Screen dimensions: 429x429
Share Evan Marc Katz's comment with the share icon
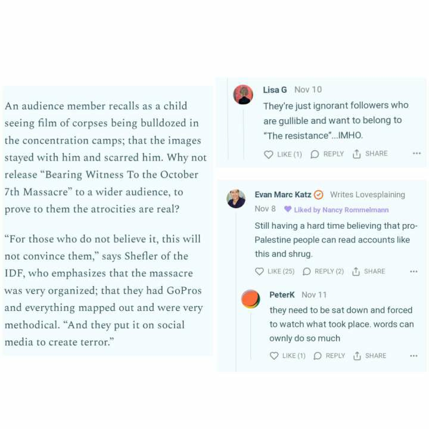(356, 272)
